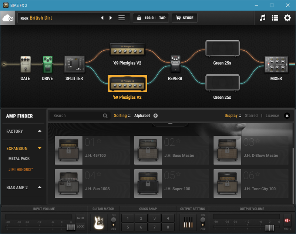Open settings gear icon
296x234 pixels.
[x=287, y=18]
